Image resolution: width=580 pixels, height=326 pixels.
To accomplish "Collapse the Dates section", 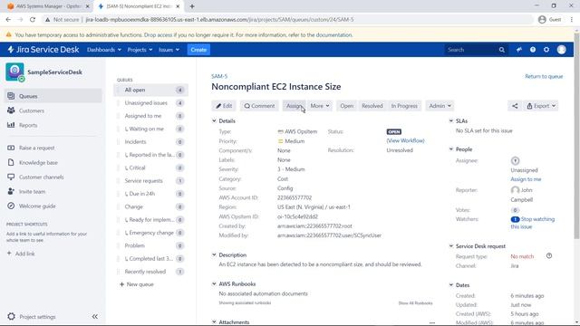I will 451,285.
